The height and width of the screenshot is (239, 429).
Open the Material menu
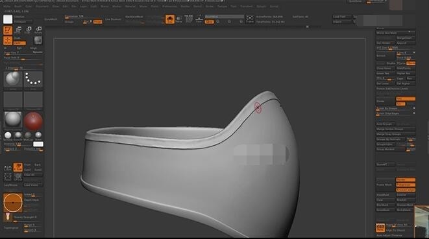[130, 6]
